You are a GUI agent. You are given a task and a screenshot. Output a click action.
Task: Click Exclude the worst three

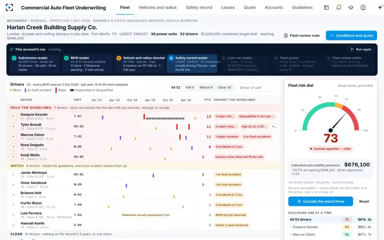[x=320, y=201]
